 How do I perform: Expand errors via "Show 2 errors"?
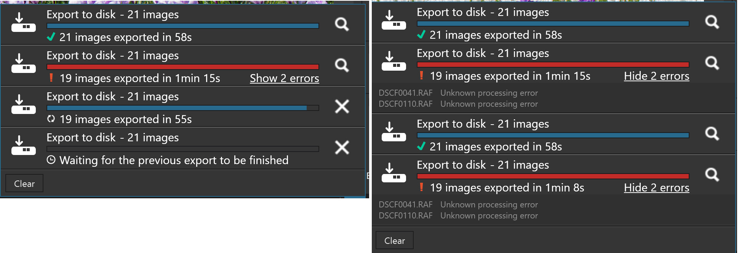[x=284, y=78]
